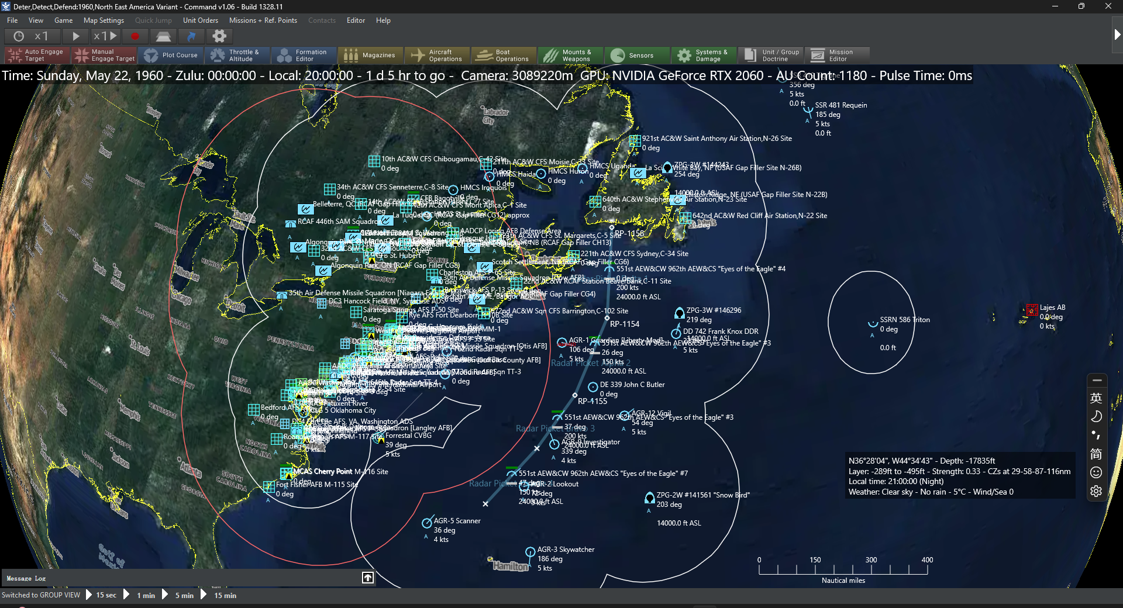1123x608 pixels.
Task: Click the x1 single-step play button
Action: click(x=105, y=36)
